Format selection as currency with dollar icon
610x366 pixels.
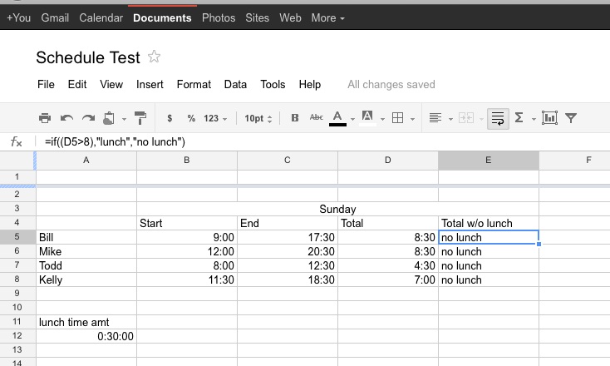170,119
